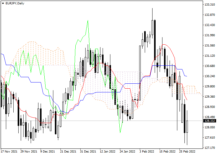This screenshot has height=155, width=217.
Task: Click the 29 Nov 2021 date label
Action: (29, 151)
